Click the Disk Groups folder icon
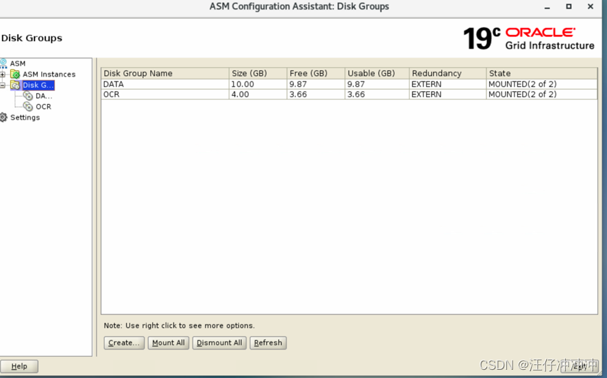 click(x=15, y=85)
